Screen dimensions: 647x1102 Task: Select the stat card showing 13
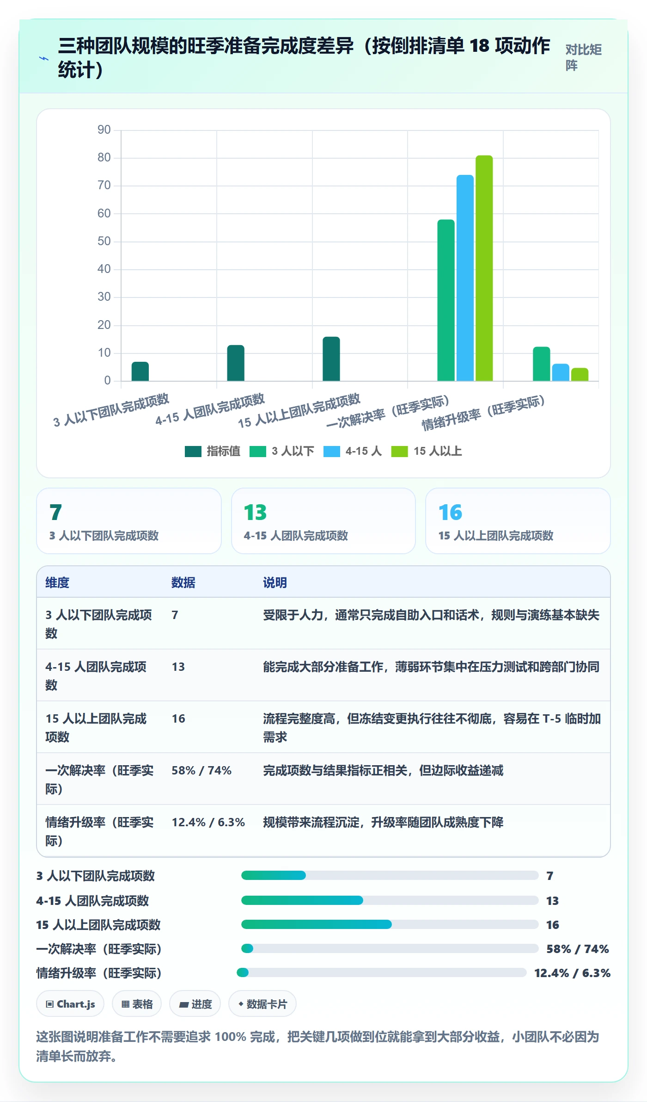323,521
